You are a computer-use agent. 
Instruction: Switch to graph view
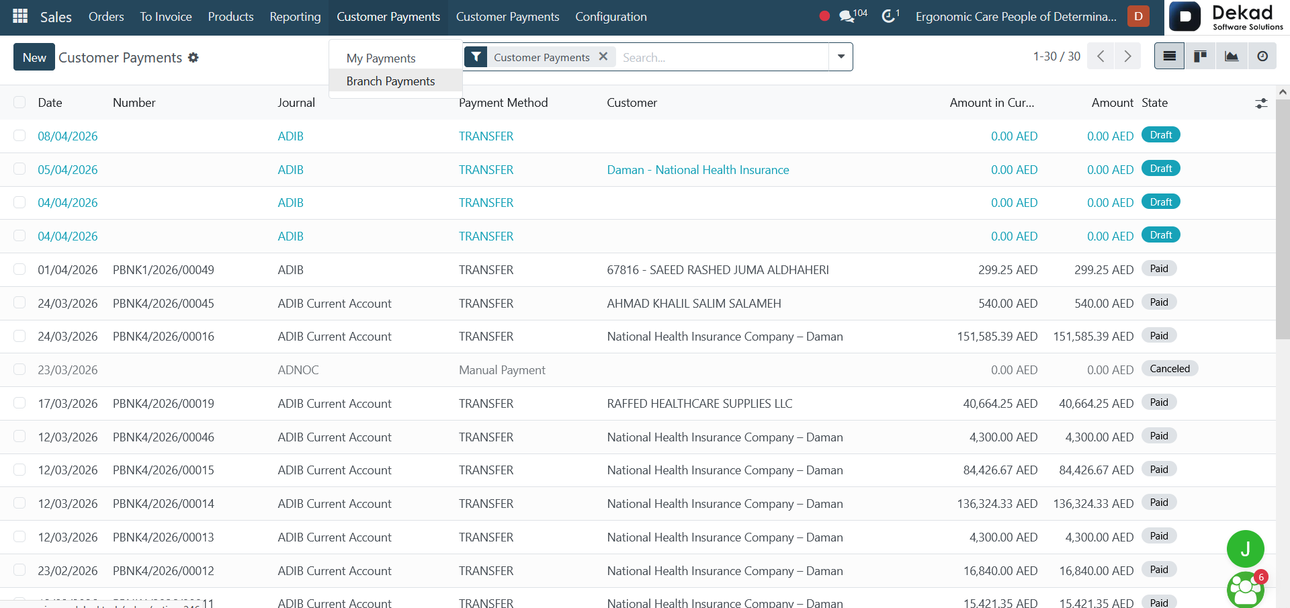[1232, 56]
